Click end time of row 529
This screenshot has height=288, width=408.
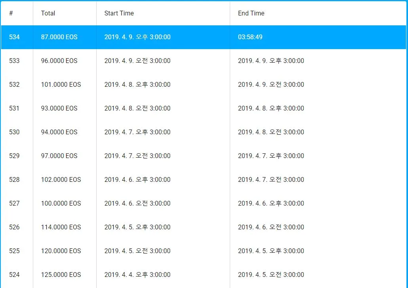click(x=271, y=156)
